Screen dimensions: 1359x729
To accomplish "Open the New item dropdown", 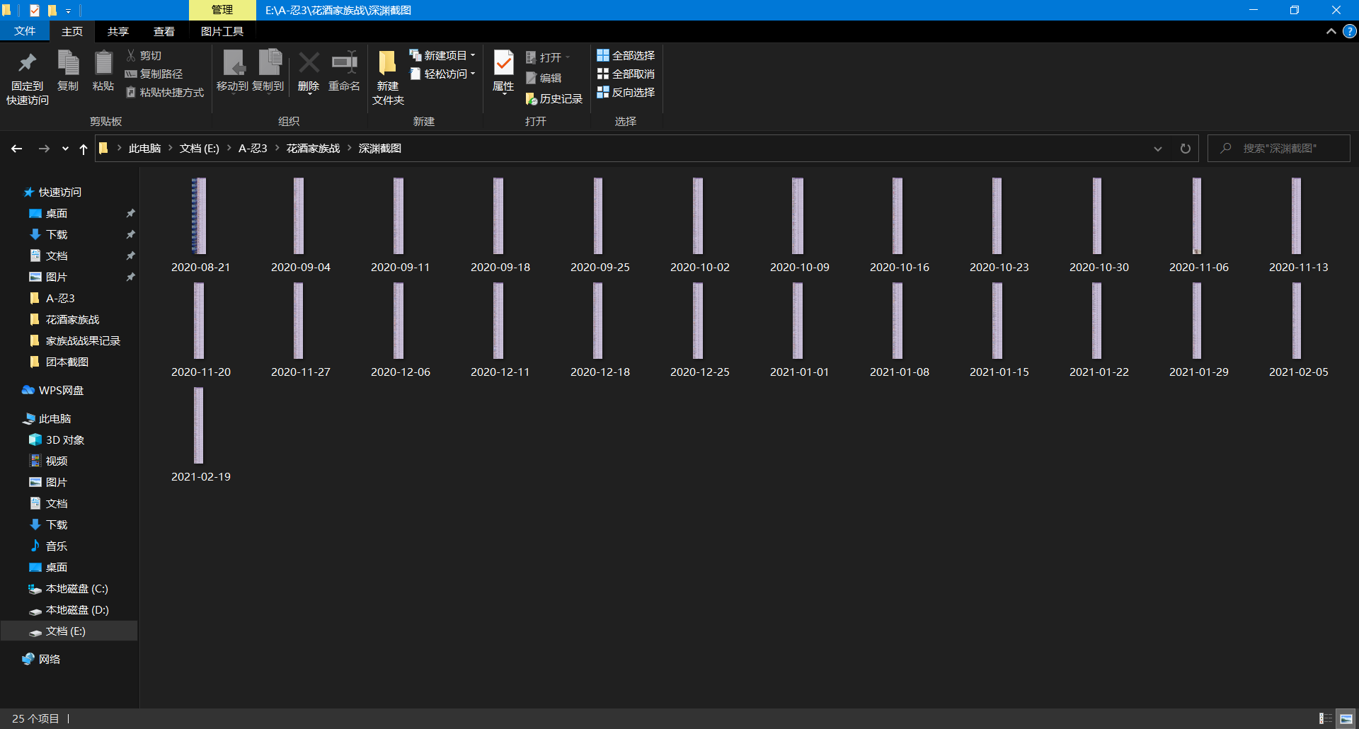I will coord(443,55).
